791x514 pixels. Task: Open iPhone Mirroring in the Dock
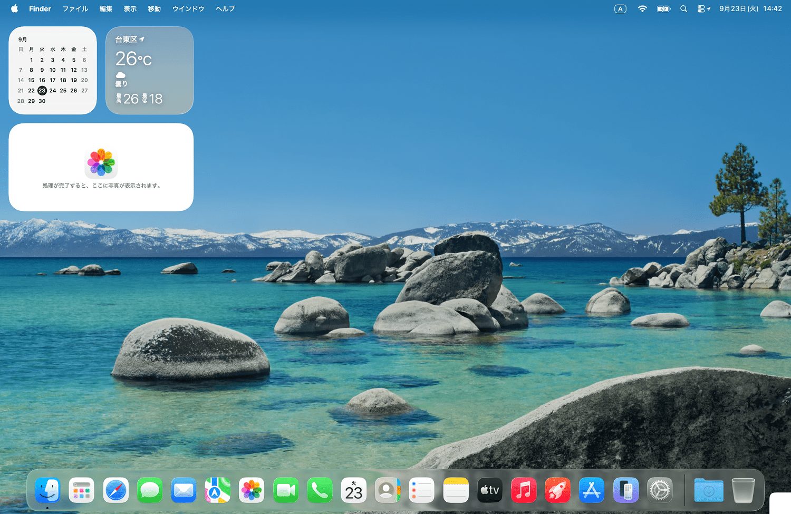[625, 490]
